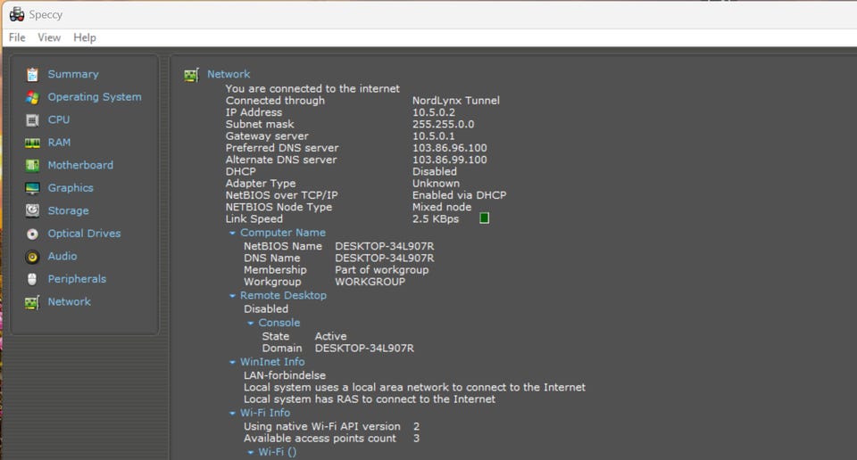This screenshot has width=857, height=460.
Task: Open the Storage section
Action: pos(69,210)
